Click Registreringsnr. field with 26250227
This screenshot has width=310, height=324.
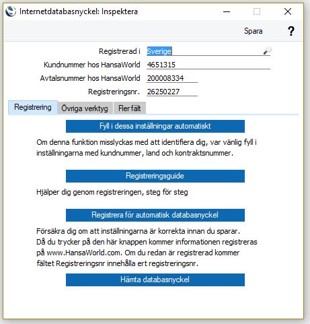[172, 92]
